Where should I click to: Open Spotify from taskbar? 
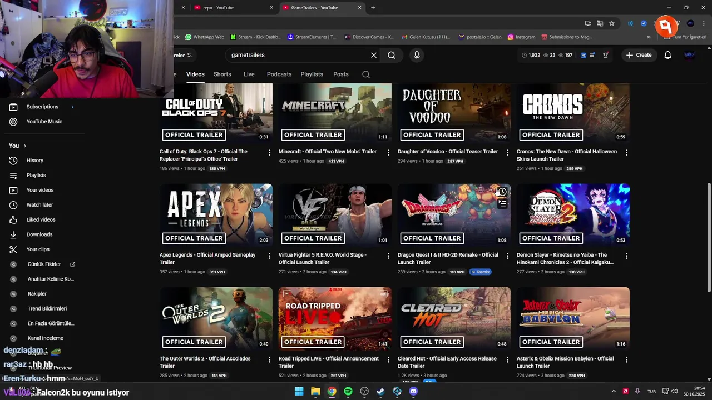(x=348, y=391)
